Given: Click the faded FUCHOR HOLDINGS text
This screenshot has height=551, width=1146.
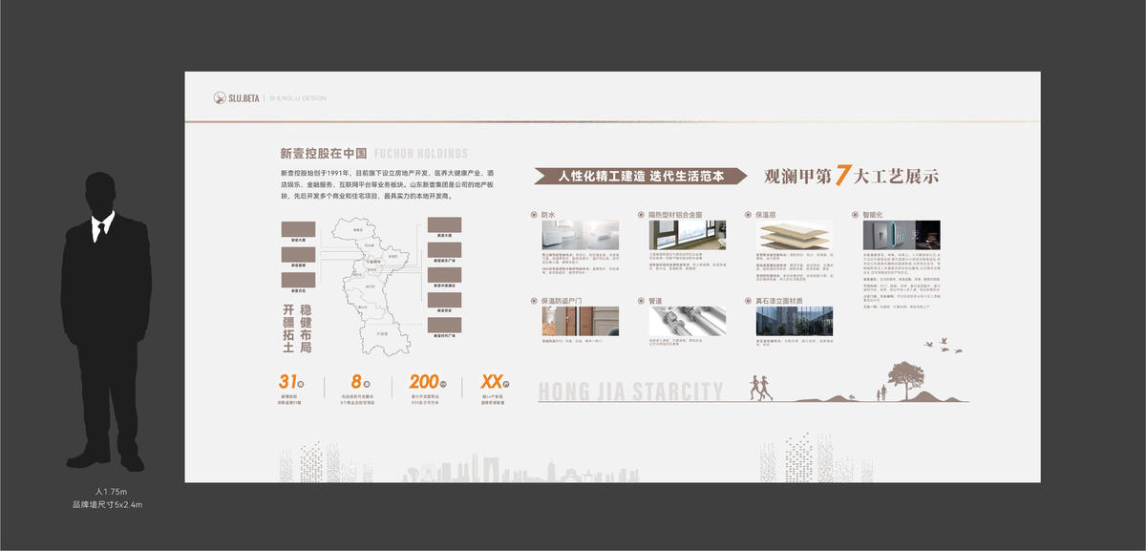Looking at the screenshot, I should (420, 153).
